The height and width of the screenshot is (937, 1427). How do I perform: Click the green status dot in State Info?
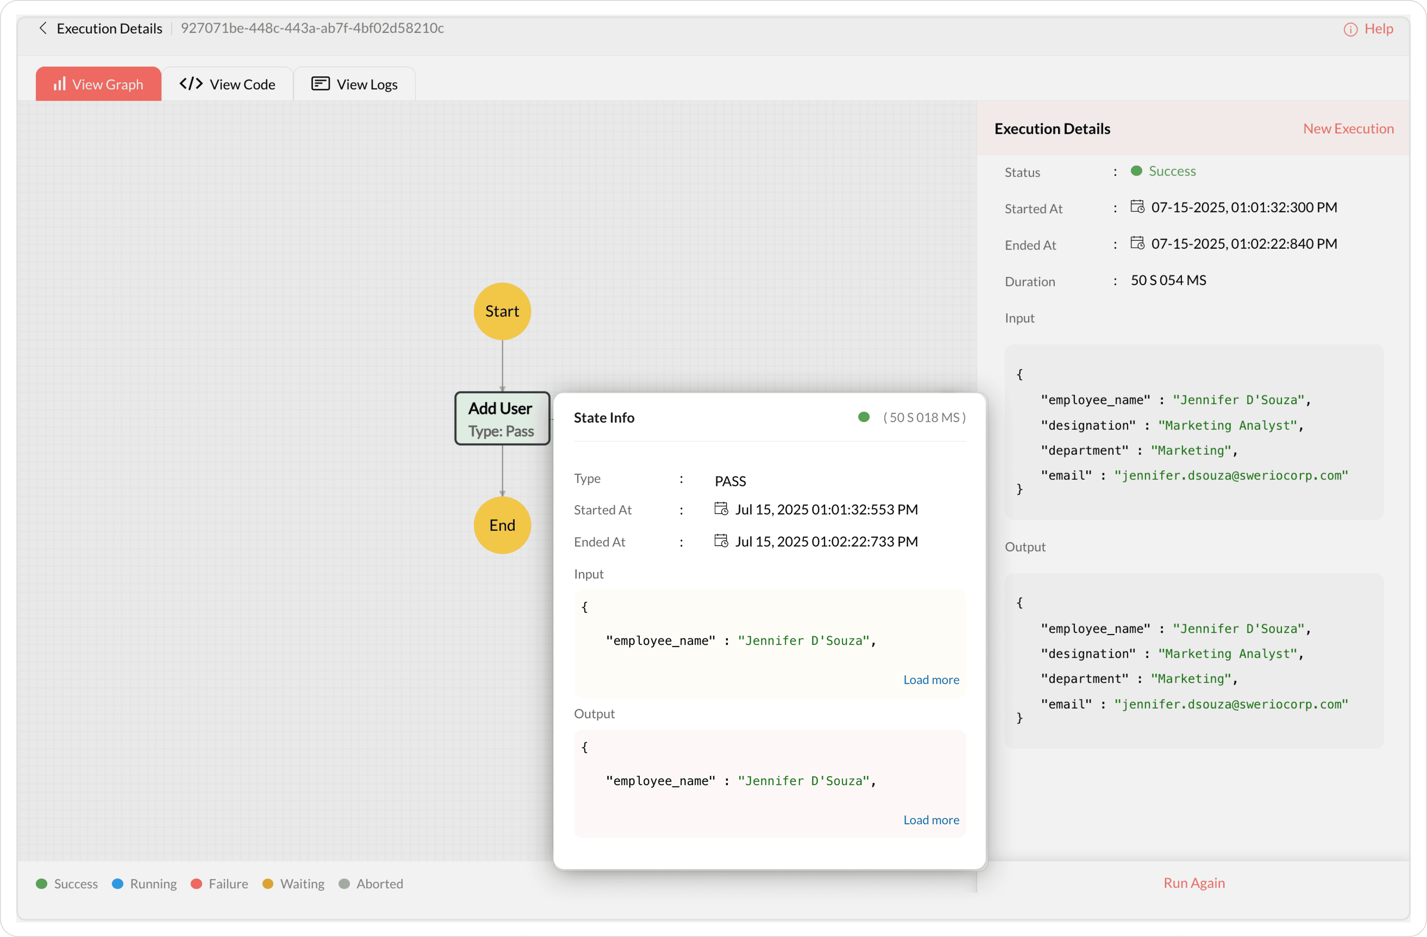pos(863,417)
